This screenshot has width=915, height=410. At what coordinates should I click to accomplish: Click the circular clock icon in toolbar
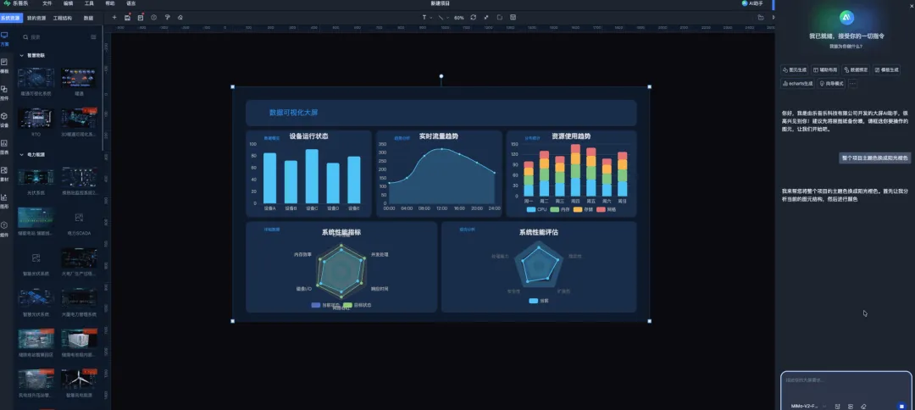point(154,18)
